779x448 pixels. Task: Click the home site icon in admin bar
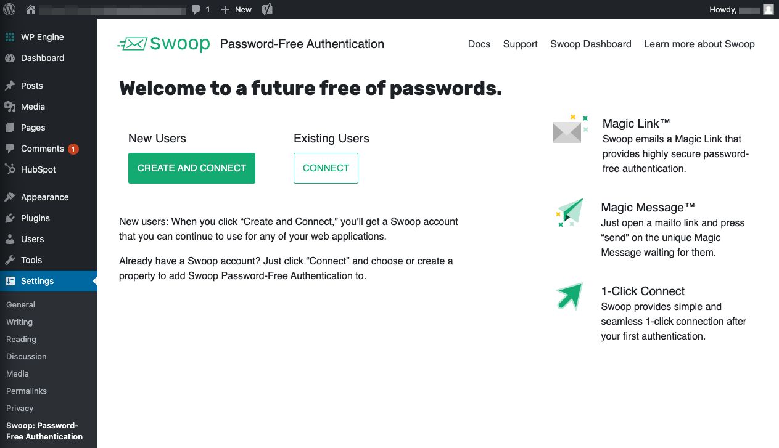tap(31, 9)
